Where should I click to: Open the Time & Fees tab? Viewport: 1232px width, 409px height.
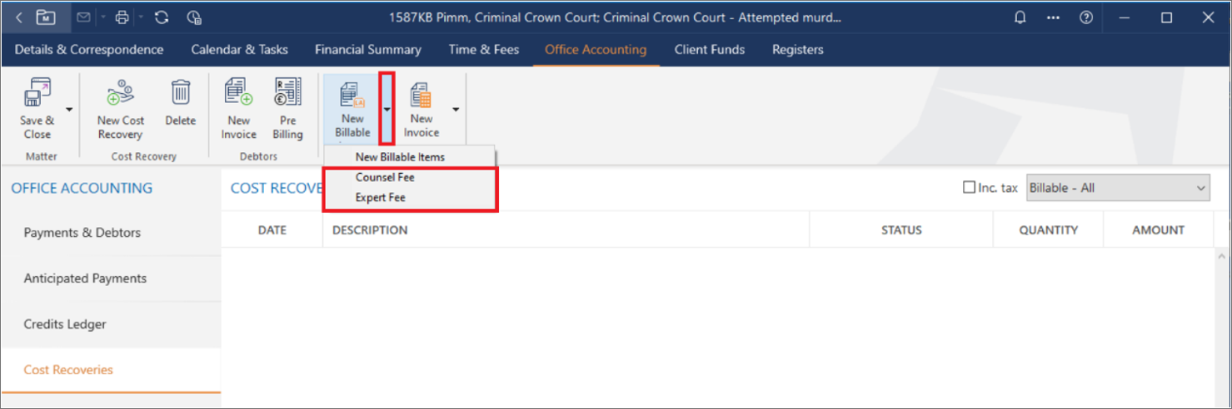pyautogui.click(x=483, y=50)
